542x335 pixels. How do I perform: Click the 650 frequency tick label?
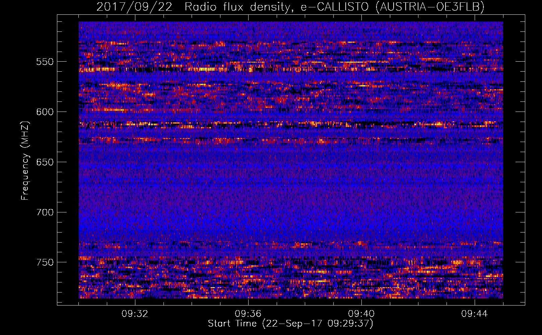coord(45,162)
